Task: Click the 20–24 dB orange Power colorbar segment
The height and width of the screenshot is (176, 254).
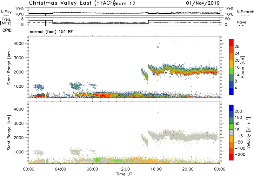Action: click(x=231, y=57)
